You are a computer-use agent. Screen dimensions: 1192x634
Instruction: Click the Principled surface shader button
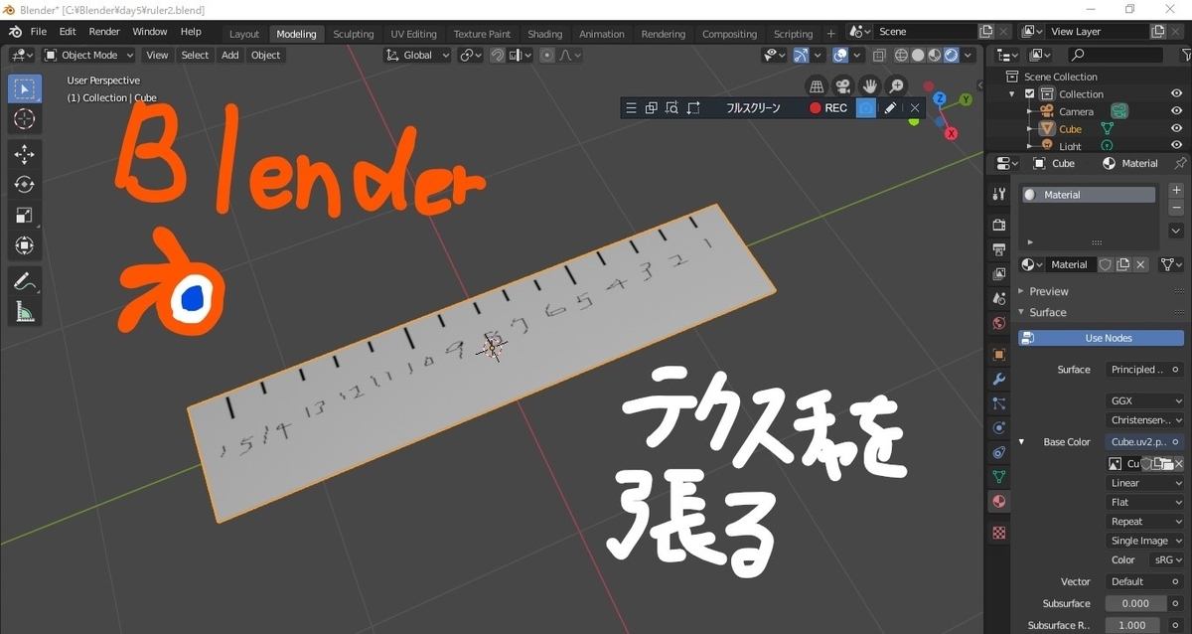coord(1145,370)
